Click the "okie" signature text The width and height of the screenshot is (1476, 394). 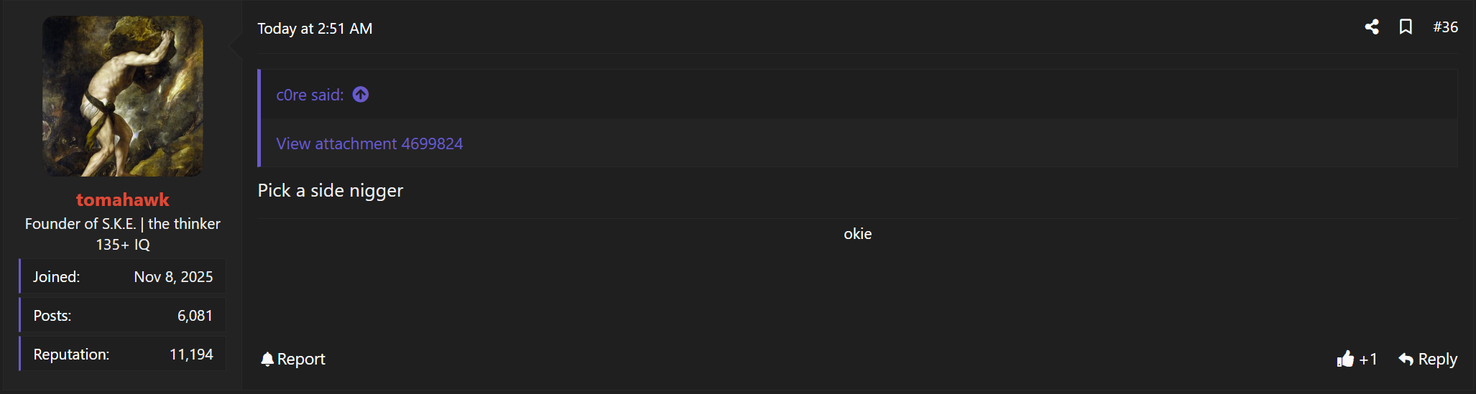(x=857, y=234)
